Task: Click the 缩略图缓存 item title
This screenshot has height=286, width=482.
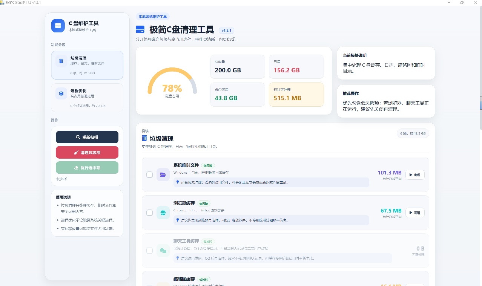Action: (184, 279)
